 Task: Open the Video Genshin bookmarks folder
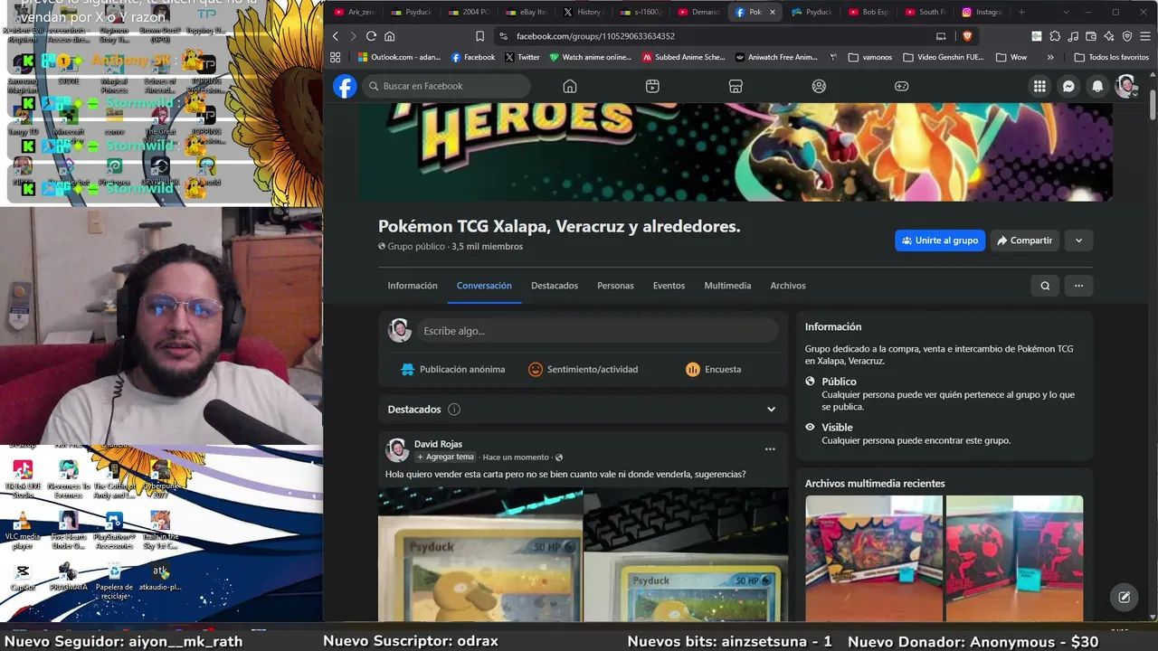942,57
